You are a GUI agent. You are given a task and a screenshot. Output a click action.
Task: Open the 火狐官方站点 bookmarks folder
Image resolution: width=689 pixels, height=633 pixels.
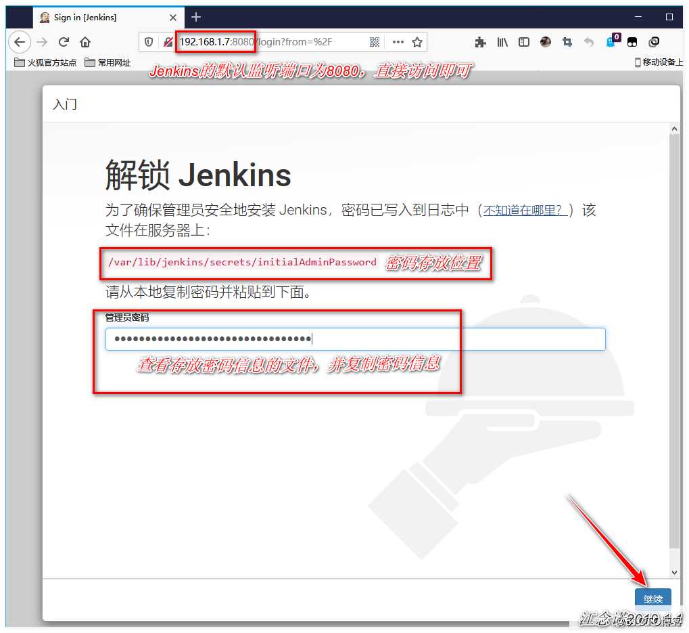[x=45, y=62]
